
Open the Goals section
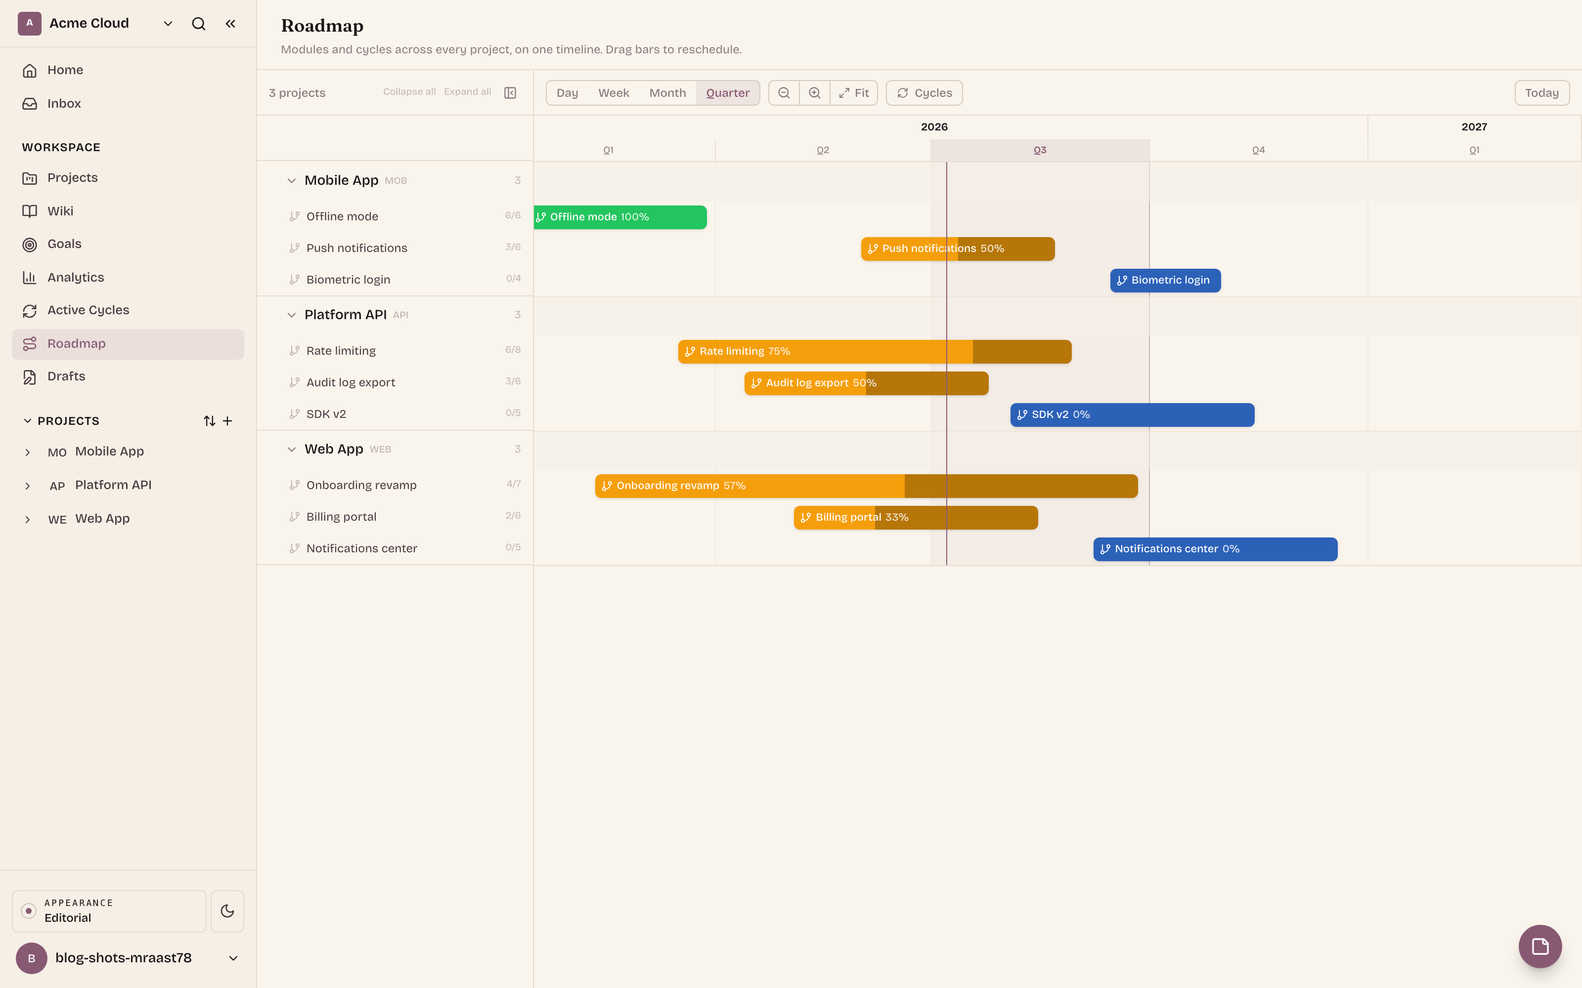click(x=128, y=245)
